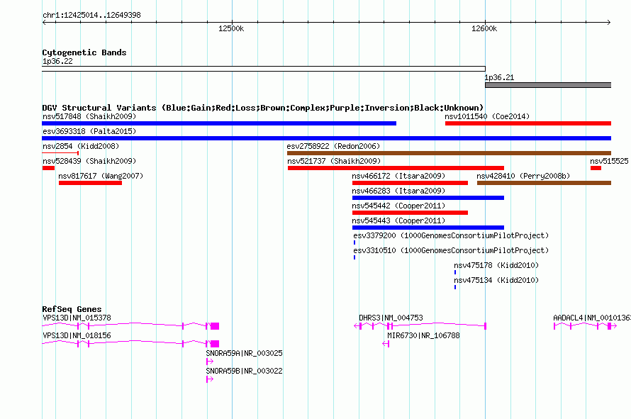Image resolution: width=631 pixels, height=419 pixels.
Task: Open esv3310510 (1000GenomesConsortiumPilotProject) label
Action: pos(451,250)
